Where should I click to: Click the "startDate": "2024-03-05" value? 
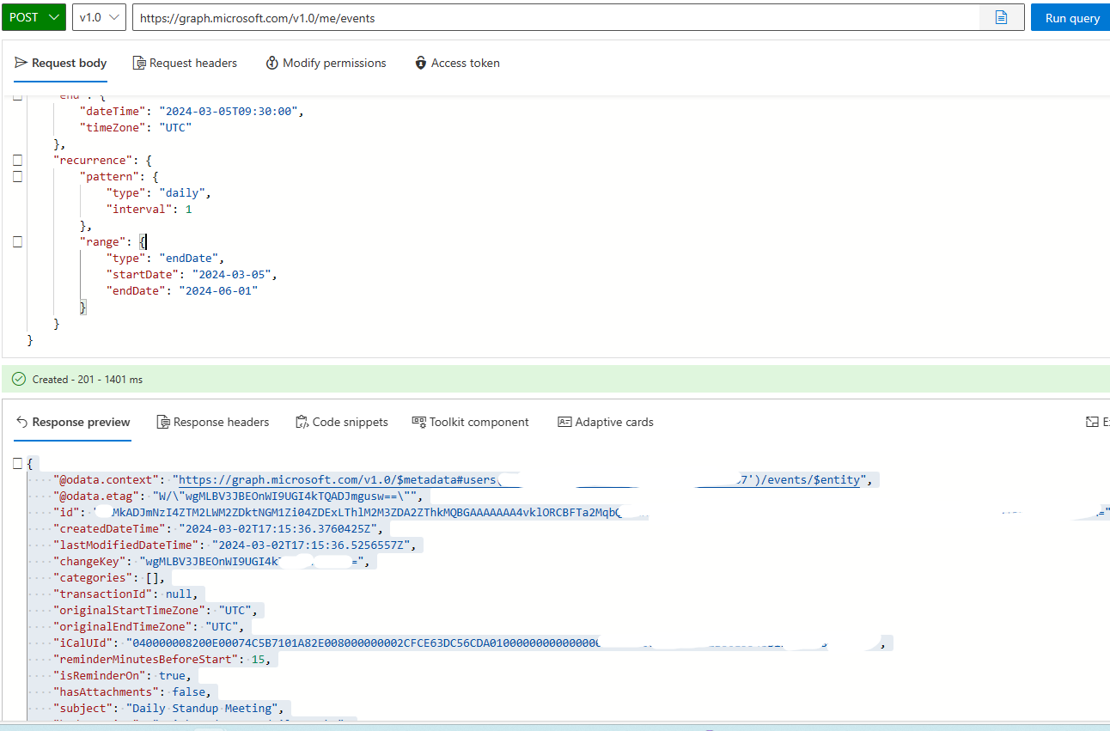232,275
